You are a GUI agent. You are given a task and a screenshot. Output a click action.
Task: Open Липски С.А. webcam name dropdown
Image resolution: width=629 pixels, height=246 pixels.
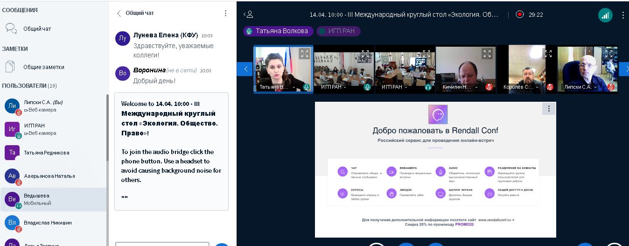pos(581,87)
